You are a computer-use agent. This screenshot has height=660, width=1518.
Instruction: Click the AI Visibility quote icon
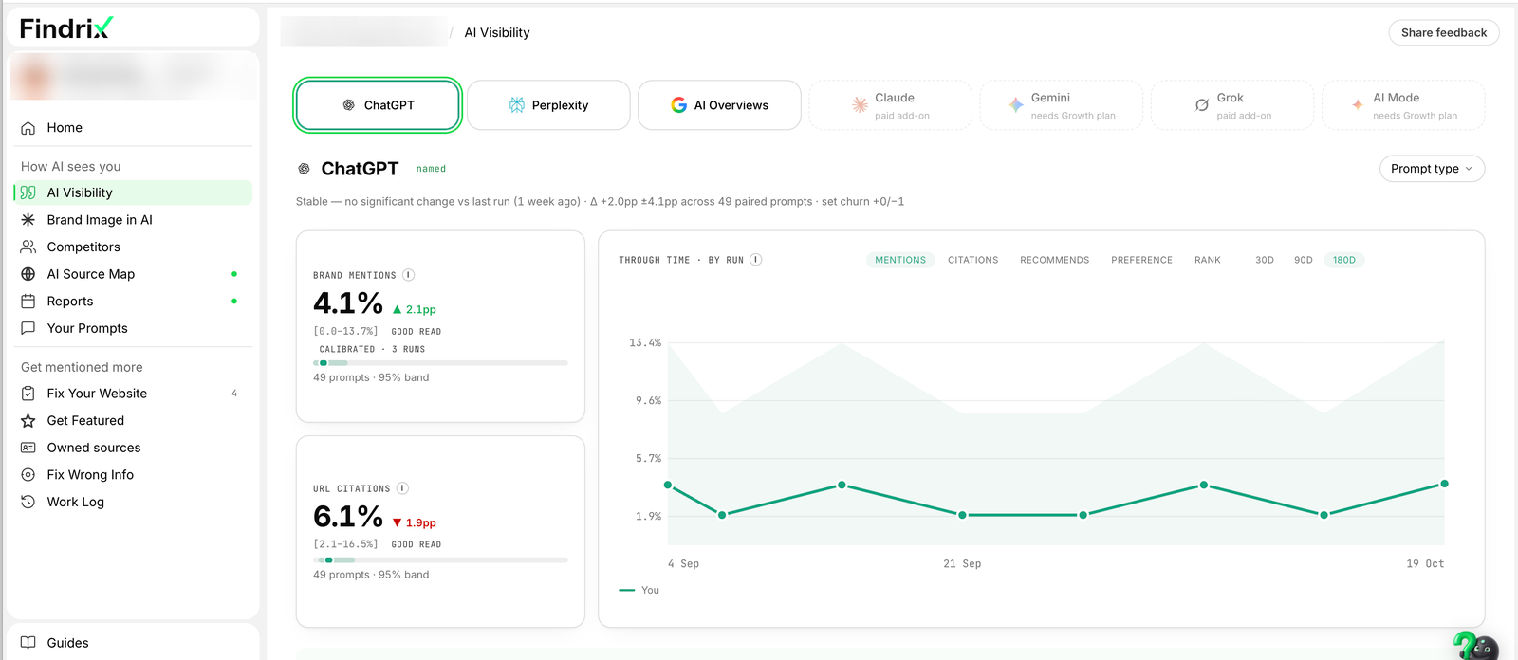coord(28,192)
